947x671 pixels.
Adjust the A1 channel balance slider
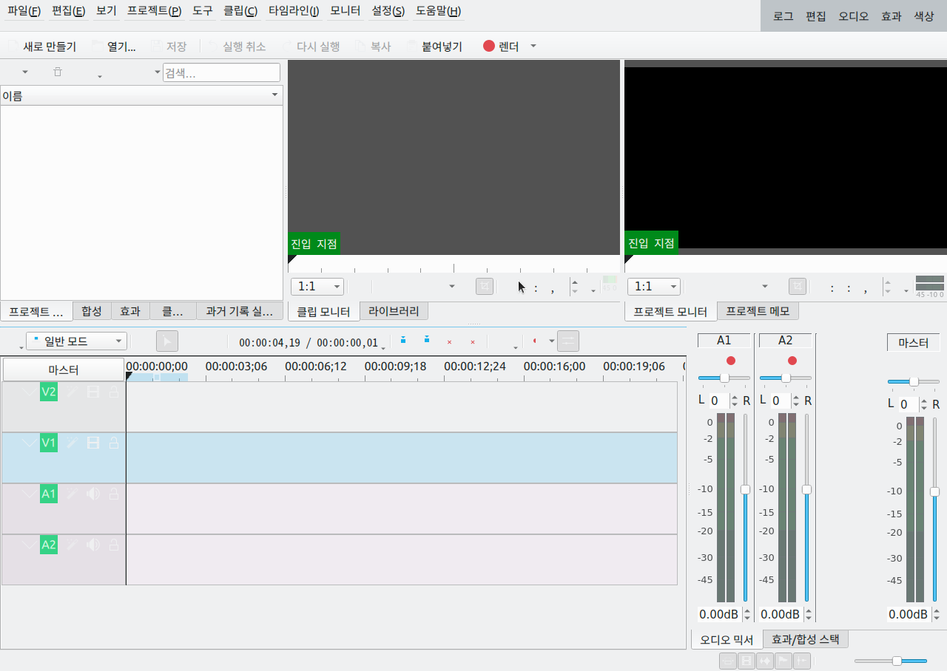click(724, 378)
